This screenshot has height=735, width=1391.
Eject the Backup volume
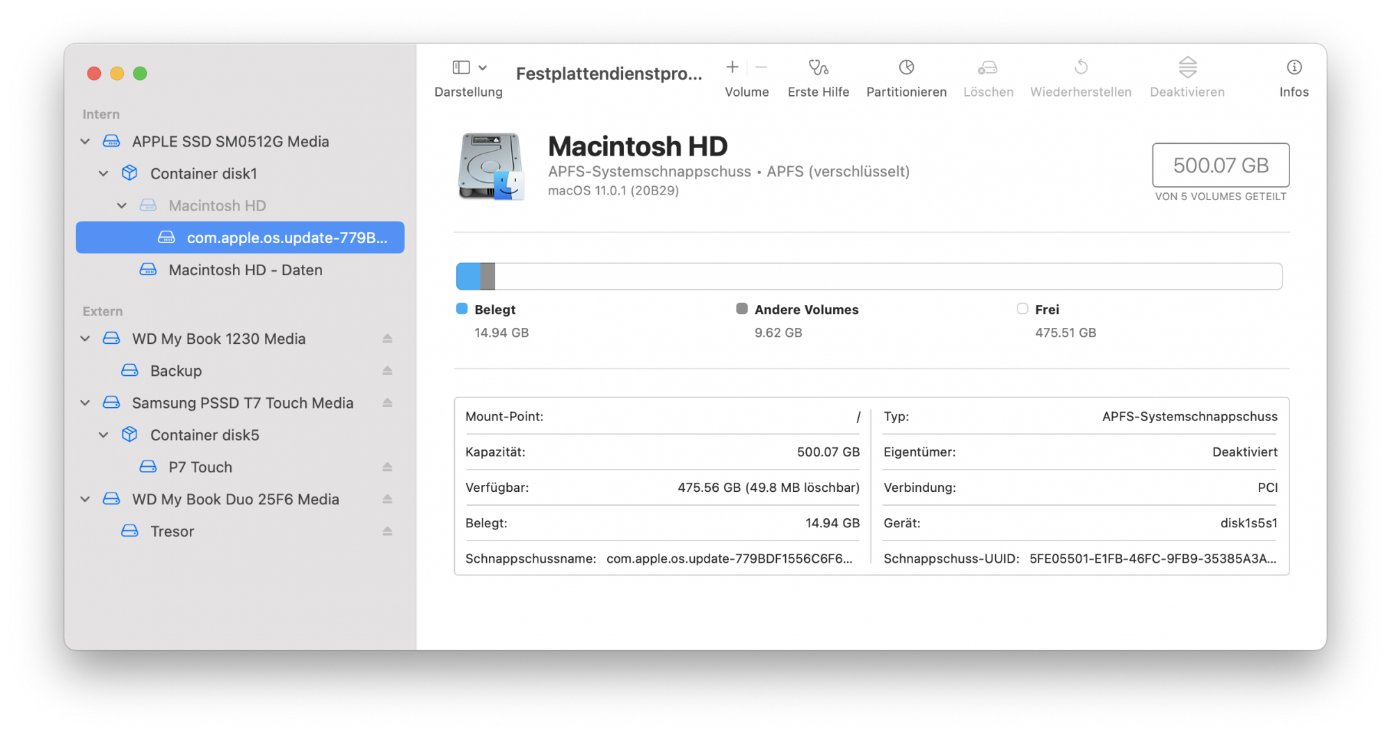[x=387, y=371]
